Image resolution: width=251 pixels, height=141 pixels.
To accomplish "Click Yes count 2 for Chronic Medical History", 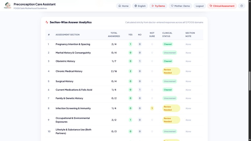I will pos(130,71).
